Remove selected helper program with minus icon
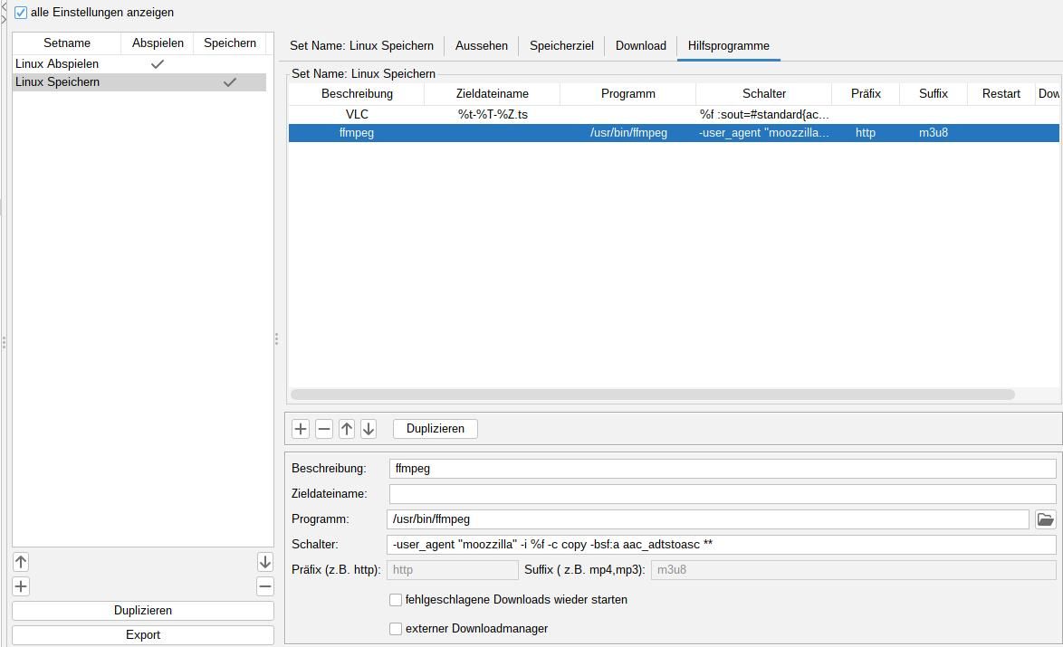 323,429
